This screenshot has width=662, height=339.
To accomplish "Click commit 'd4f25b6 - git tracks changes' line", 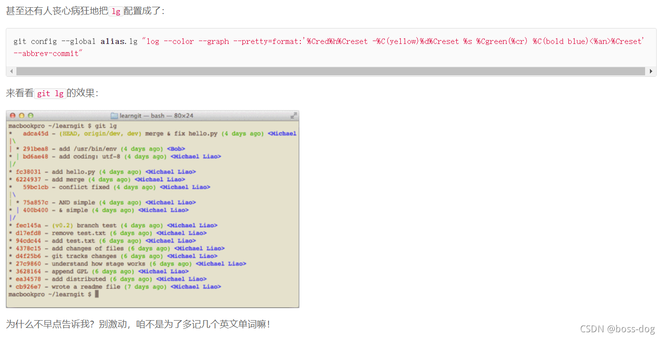I will [x=113, y=256].
